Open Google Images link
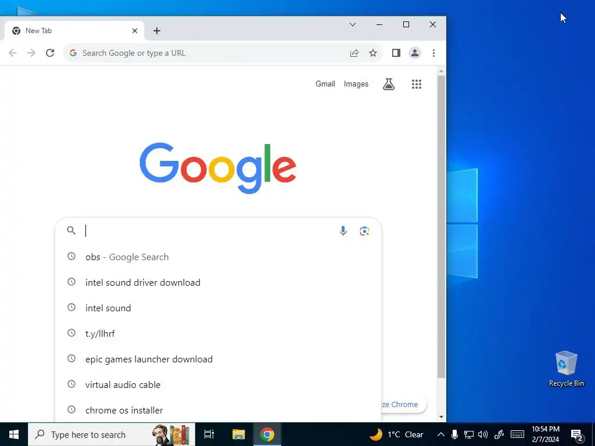This screenshot has width=595, height=446. (x=356, y=84)
